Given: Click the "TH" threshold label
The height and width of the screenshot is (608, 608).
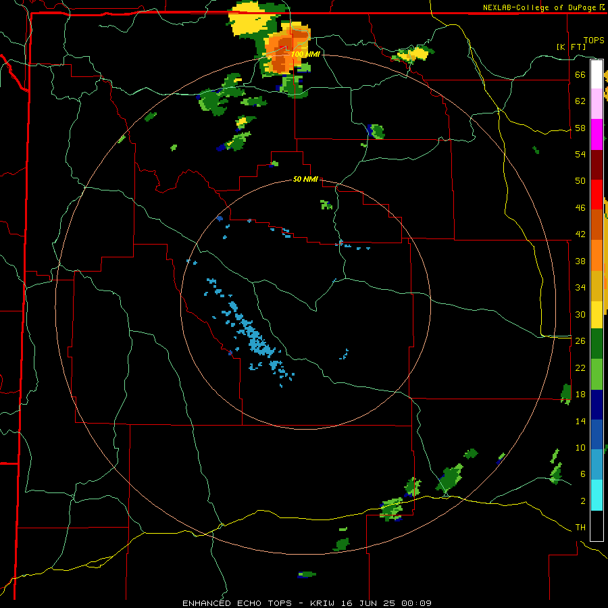Looking at the screenshot, I should 580,528.
